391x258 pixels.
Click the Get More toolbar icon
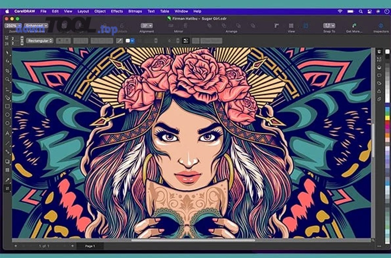[x=354, y=26]
